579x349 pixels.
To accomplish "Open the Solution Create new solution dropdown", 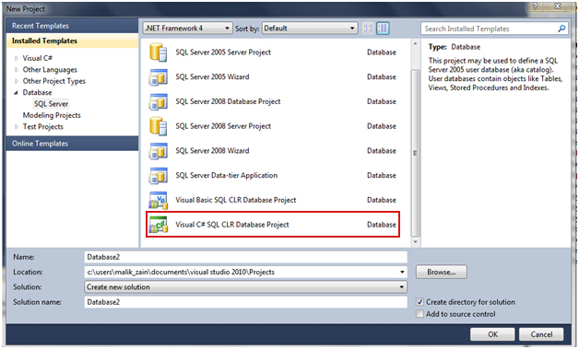I will (x=245, y=287).
